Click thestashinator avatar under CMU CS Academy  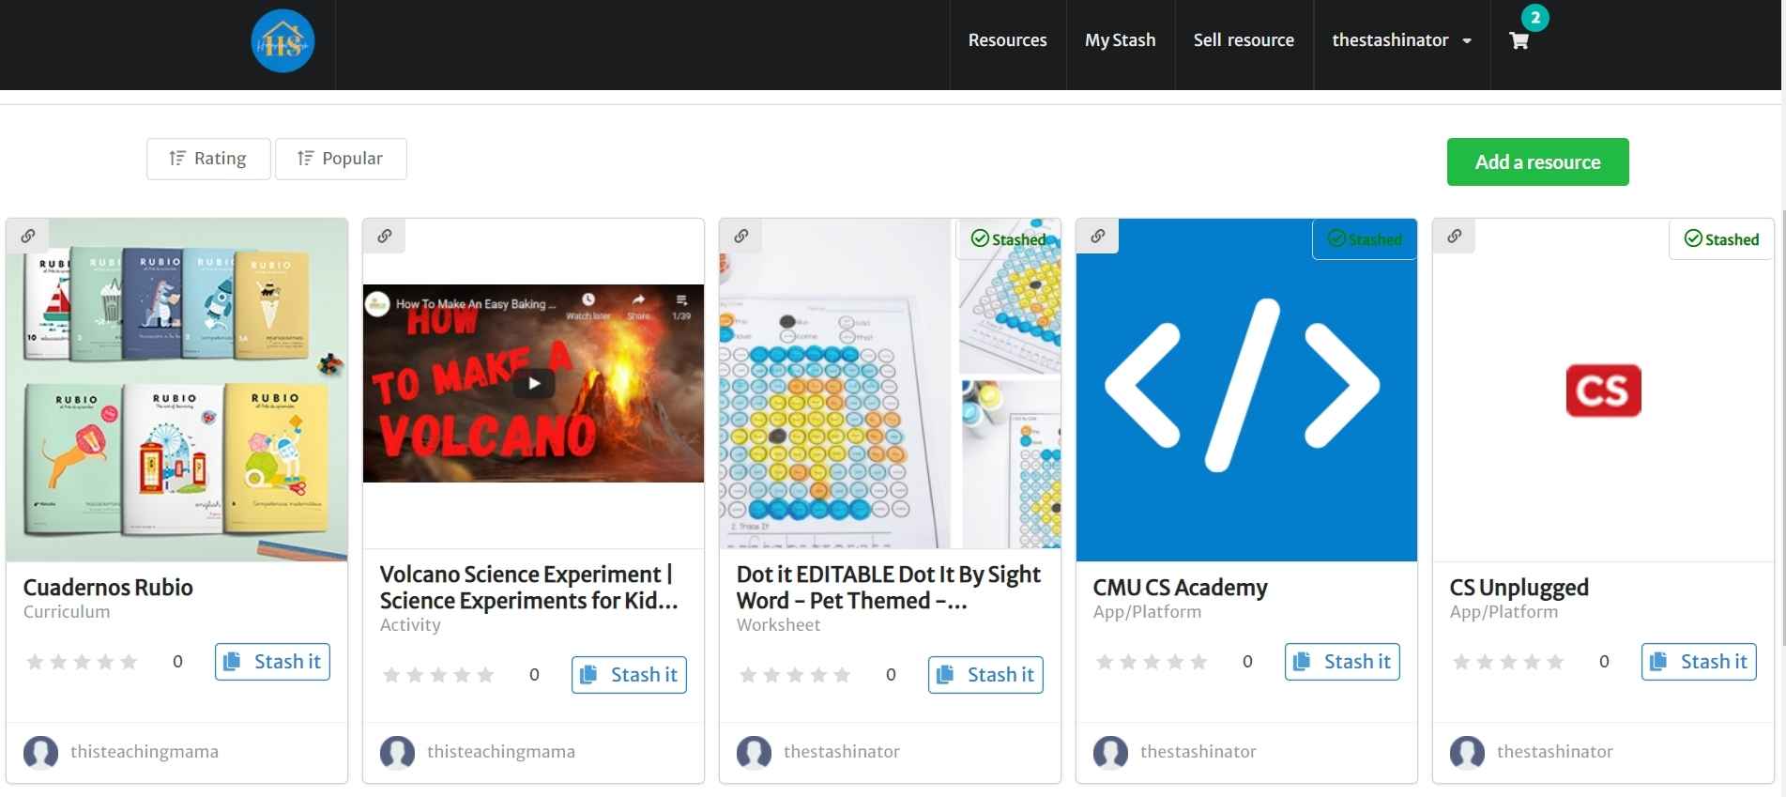pos(1110,752)
